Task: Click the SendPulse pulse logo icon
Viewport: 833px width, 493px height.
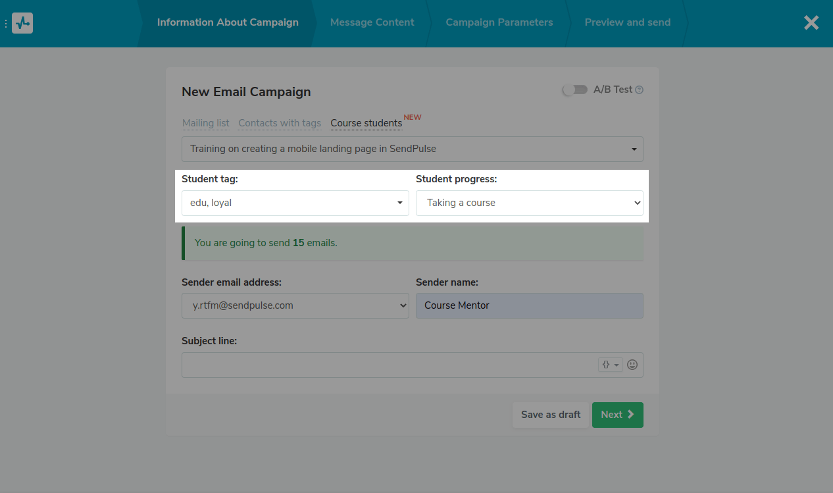Action: click(x=22, y=23)
